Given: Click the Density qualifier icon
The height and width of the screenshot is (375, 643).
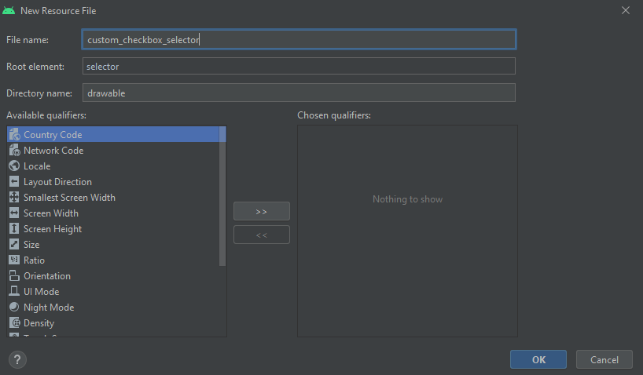Looking at the screenshot, I should point(14,322).
